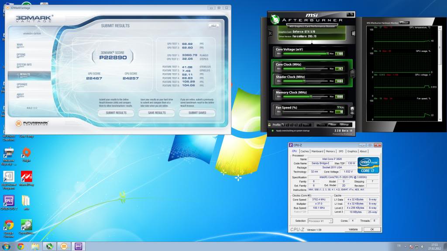
Task: Click the network icon in the system tray
Action: coord(416,247)
